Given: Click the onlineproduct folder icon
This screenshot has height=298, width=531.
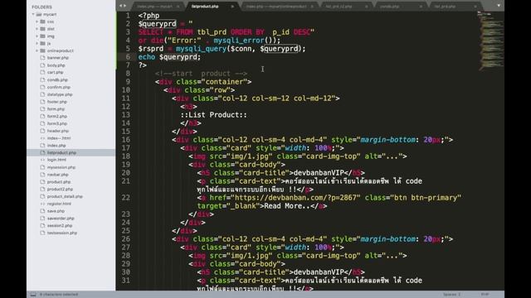Looking at the screenshot, I should (42, 50).
